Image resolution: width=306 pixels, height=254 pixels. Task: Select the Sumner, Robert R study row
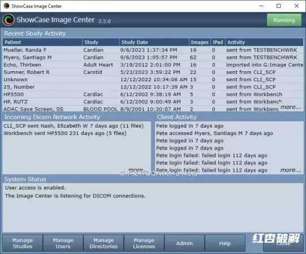point(153,72)
